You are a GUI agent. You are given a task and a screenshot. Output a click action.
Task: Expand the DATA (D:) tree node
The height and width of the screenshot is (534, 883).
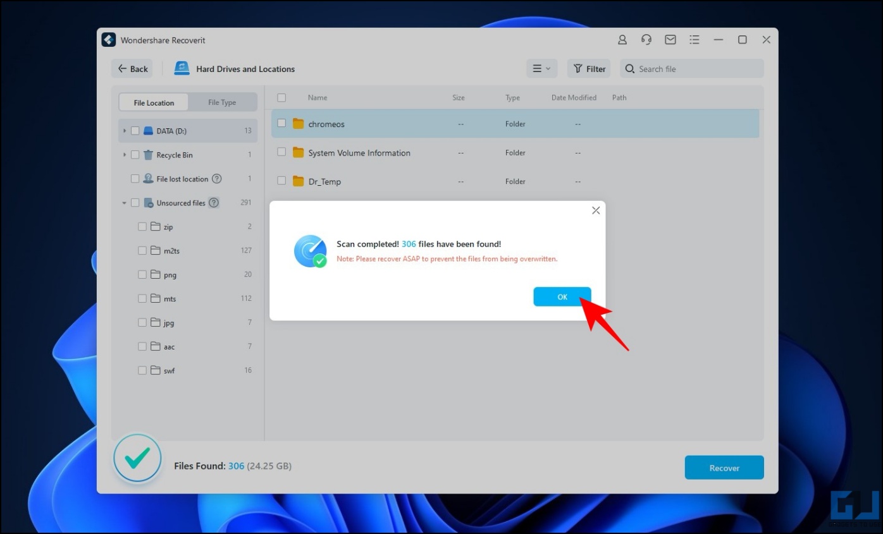click(125, 131)
